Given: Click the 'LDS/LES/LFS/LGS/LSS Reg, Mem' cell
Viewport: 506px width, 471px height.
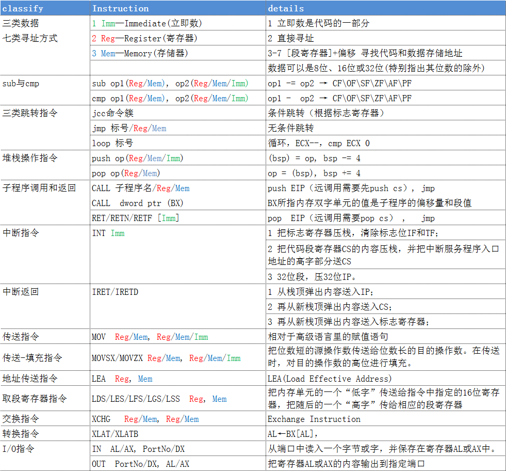Looking at the screenshot, I should pos(178,398).
